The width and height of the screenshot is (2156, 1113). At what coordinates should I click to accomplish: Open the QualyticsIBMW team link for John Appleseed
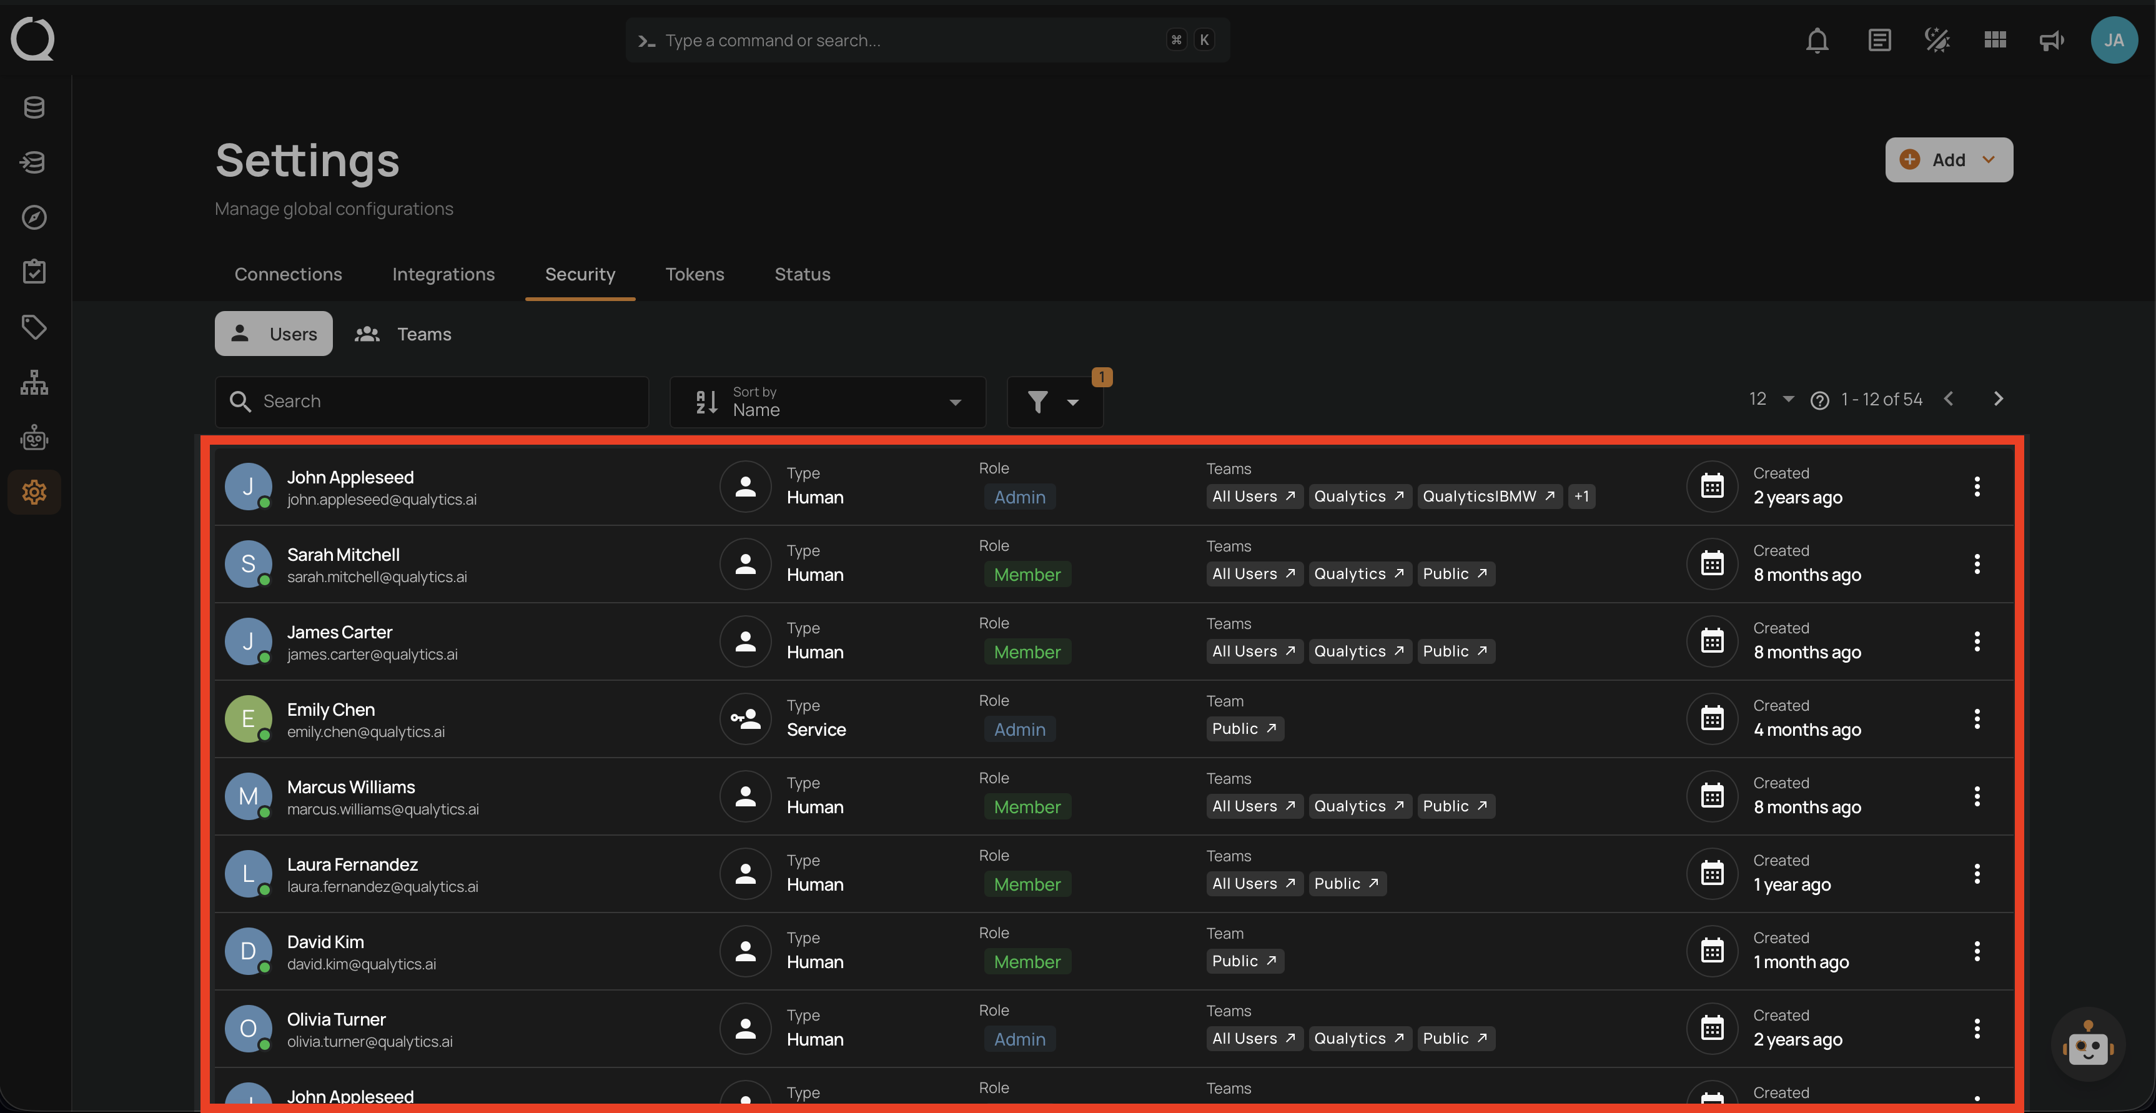1488,497
